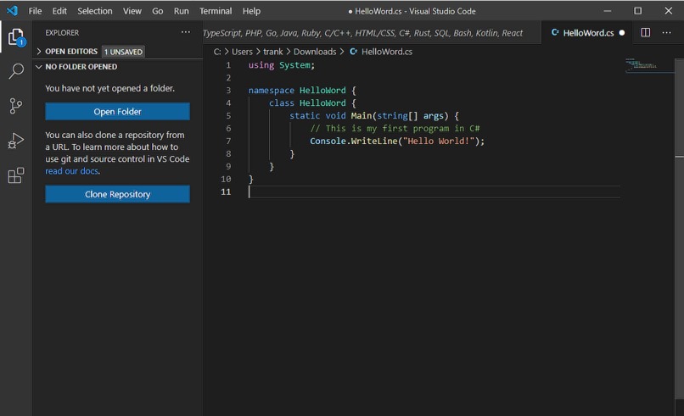Click the 'using System;' code line
This screenshot has height=416, width=684.
coord(282,65)
